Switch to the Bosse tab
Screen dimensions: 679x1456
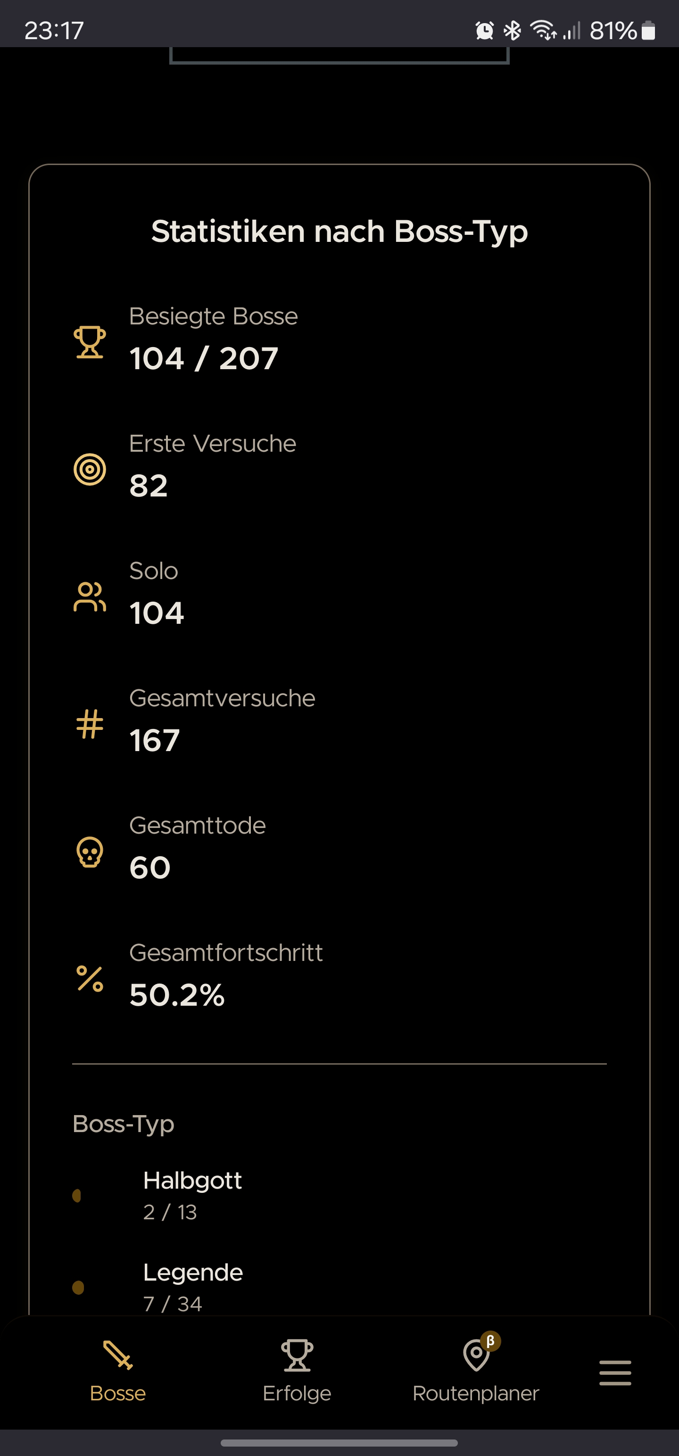click(117, 1371)
